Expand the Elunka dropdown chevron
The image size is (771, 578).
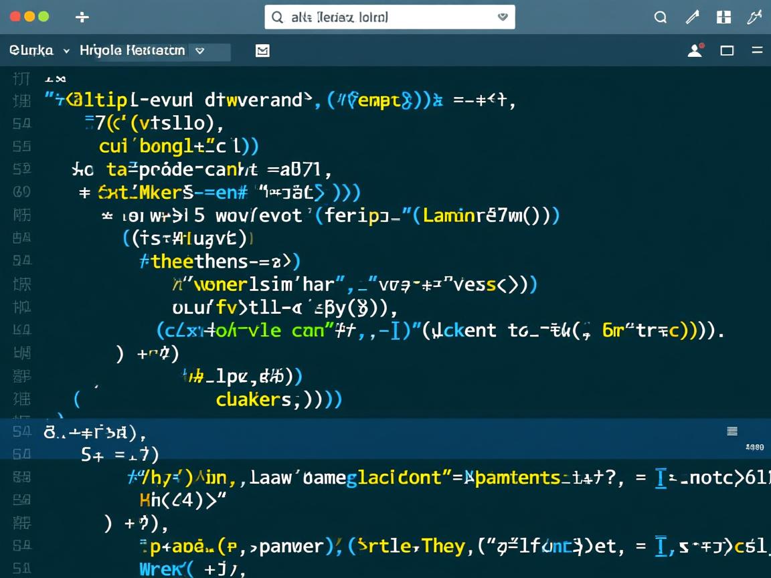66,51
